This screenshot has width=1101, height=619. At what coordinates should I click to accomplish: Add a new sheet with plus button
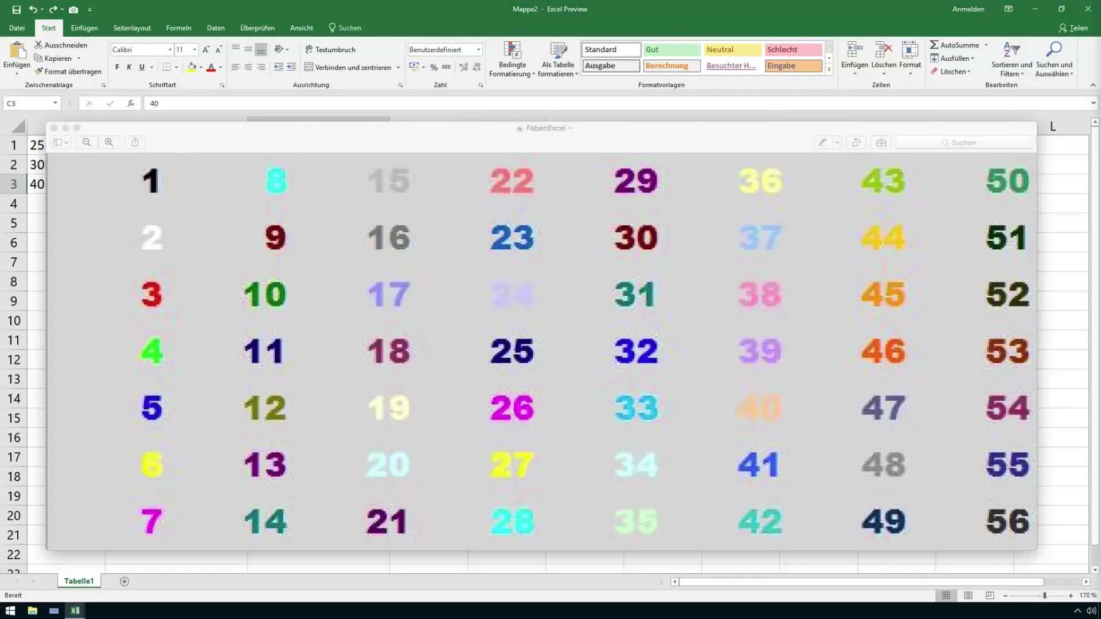124,581
